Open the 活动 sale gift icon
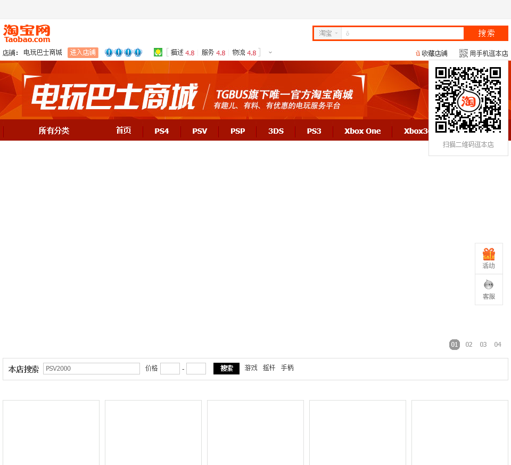The height and width of the screenshot is (465, 511). [489, 258]
